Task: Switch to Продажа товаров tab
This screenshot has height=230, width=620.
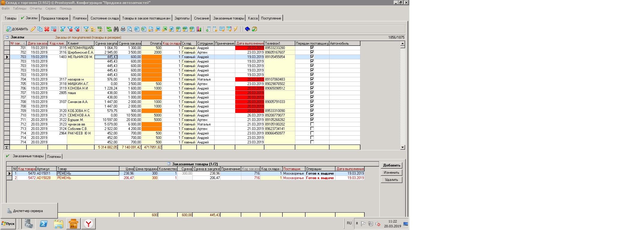Action: 55,18
